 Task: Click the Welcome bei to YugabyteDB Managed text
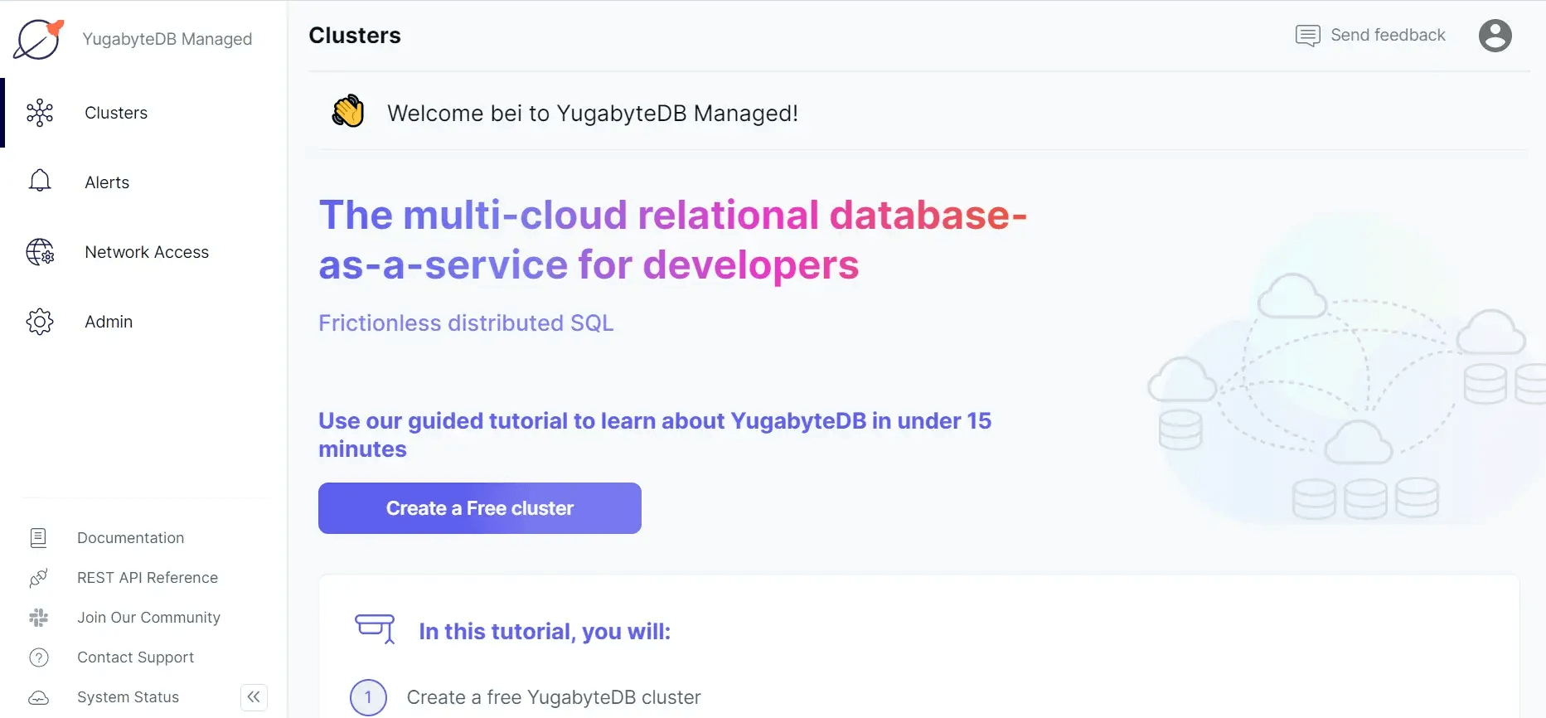tap(593, 114)
